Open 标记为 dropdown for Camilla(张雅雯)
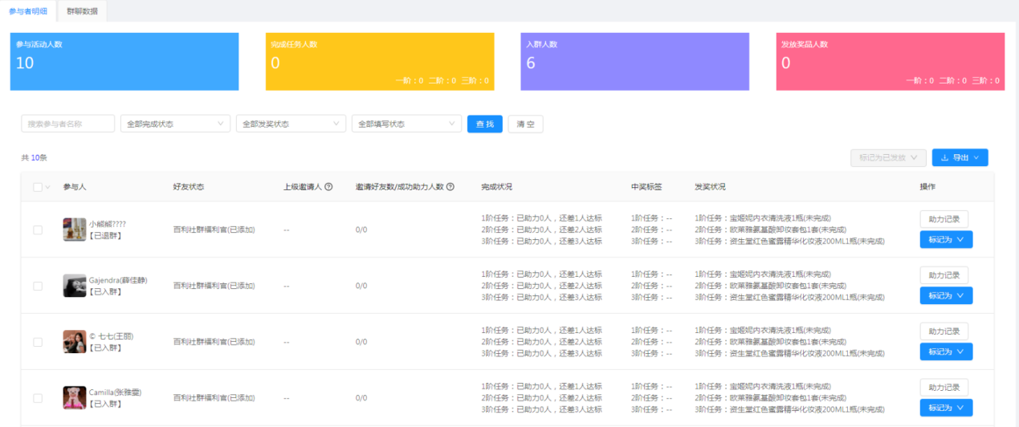This screenshot has width=1019, height=427. (x=946, y=408)
